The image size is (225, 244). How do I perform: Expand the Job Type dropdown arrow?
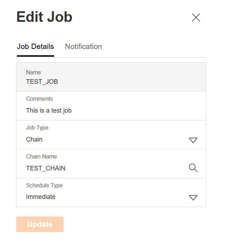tap(193, 140)
